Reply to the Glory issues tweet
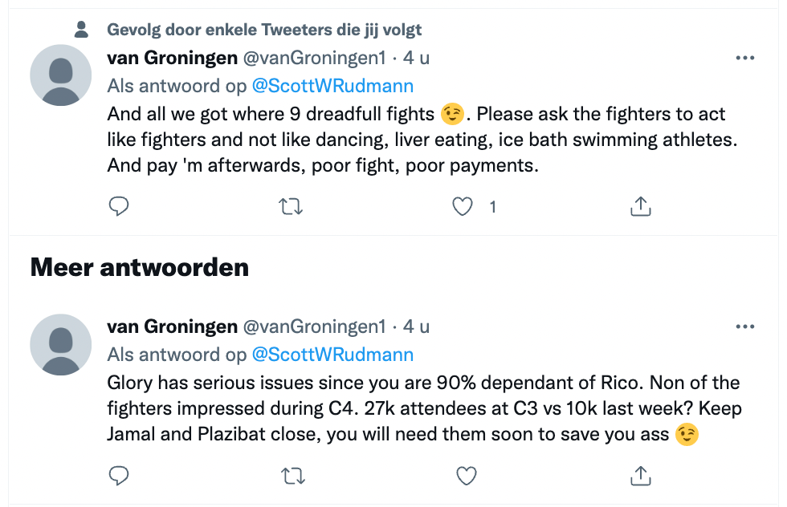 point(119,476)
